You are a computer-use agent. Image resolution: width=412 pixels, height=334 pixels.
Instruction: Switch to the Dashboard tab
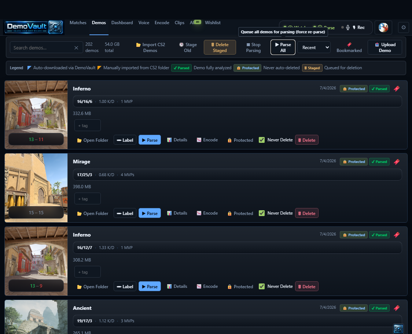(x=122, y=23)
